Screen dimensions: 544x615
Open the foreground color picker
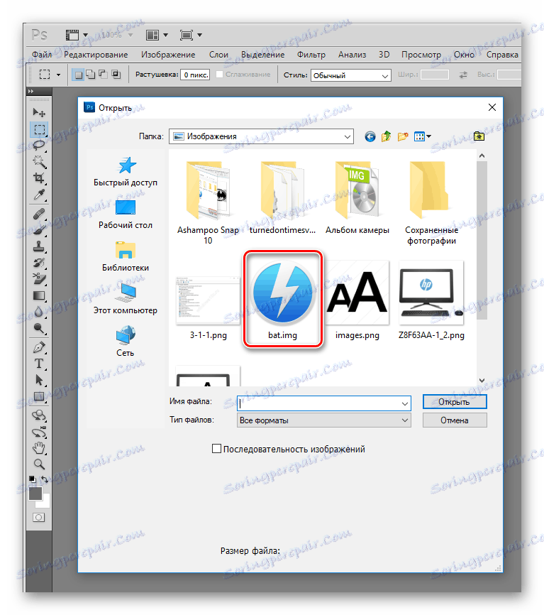point(35,494)
